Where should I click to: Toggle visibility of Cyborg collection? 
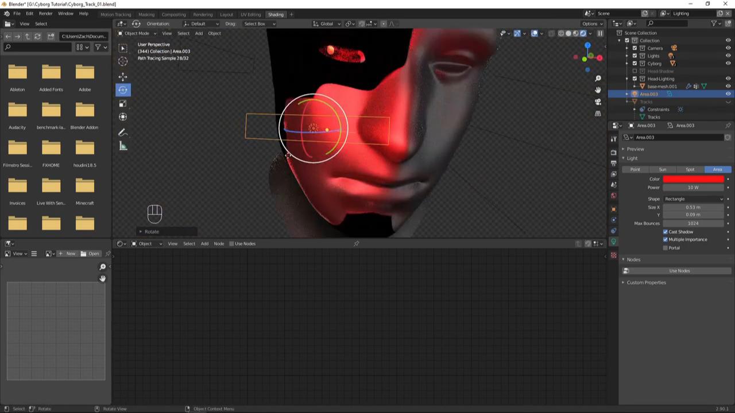point(728,63)
